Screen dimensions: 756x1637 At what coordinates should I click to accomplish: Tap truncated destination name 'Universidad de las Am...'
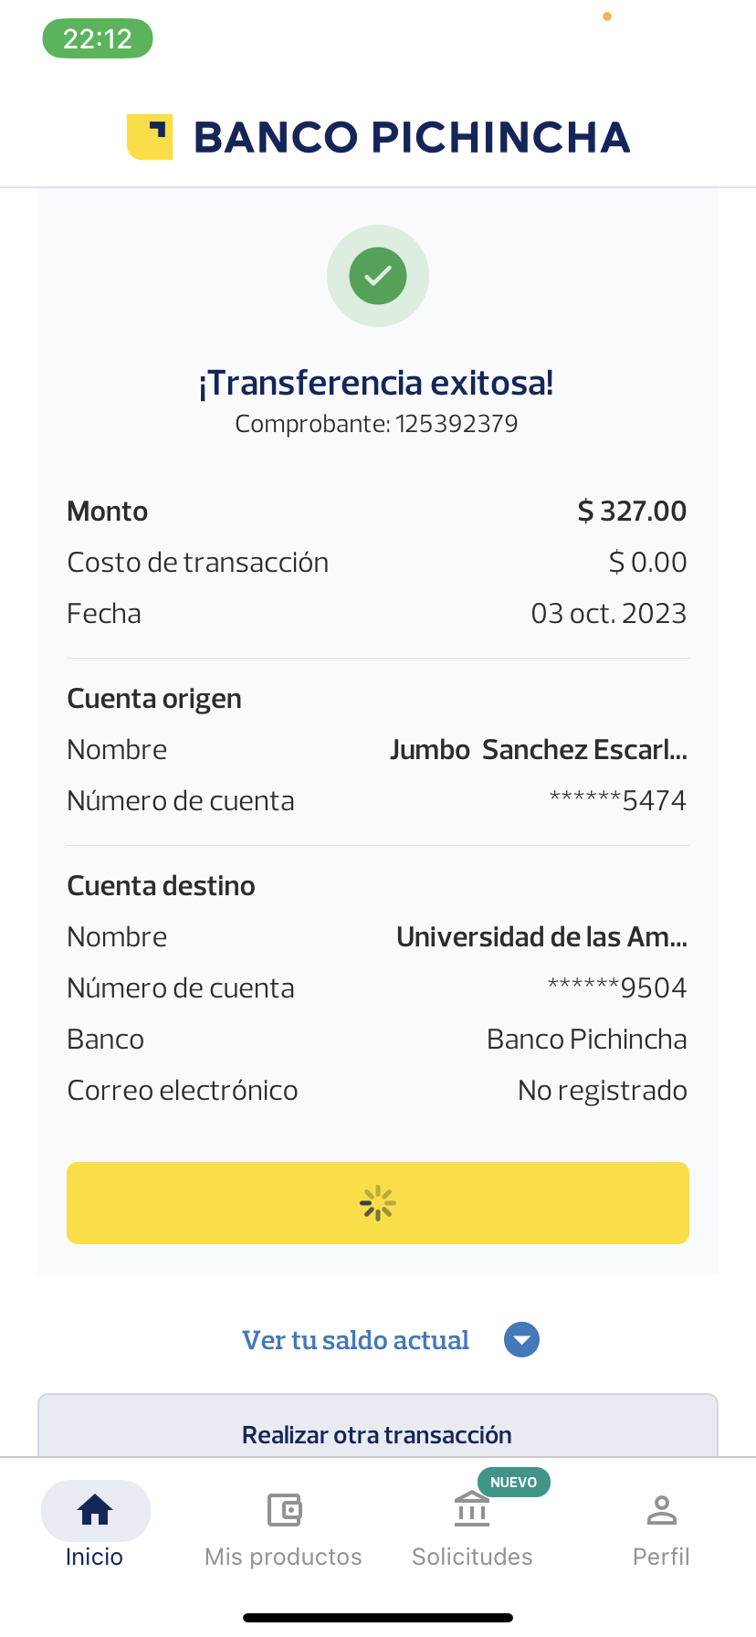click(x=541, y=937)
